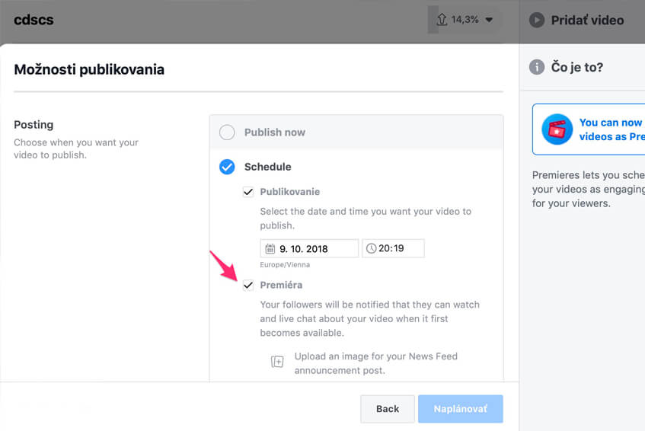
Task: Click the info icon next to Čo je to?
Action: (x=536, y=66)
